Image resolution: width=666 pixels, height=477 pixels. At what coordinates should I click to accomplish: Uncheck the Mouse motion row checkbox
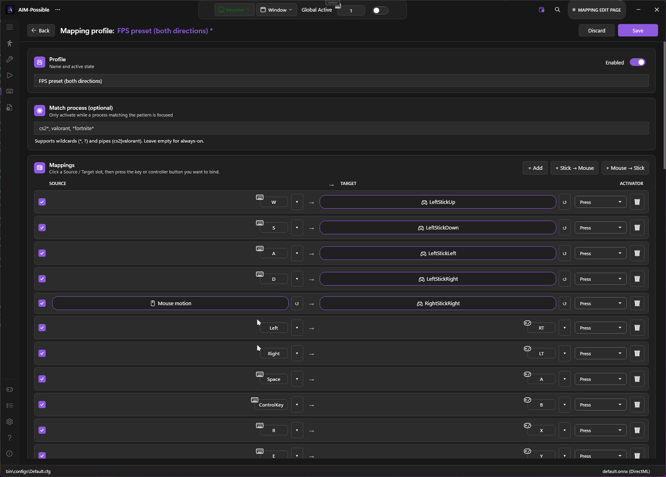(42, 303)
